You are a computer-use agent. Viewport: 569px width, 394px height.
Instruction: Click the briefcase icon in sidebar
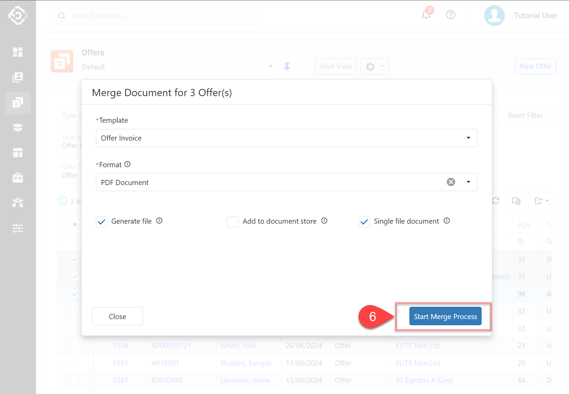coord(18,178)
